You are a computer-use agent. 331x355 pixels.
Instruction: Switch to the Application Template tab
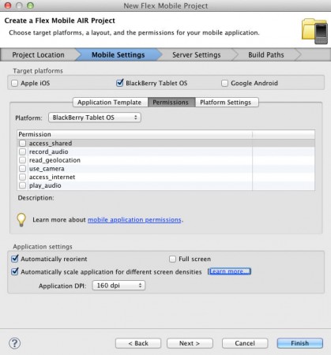(109, 103)
